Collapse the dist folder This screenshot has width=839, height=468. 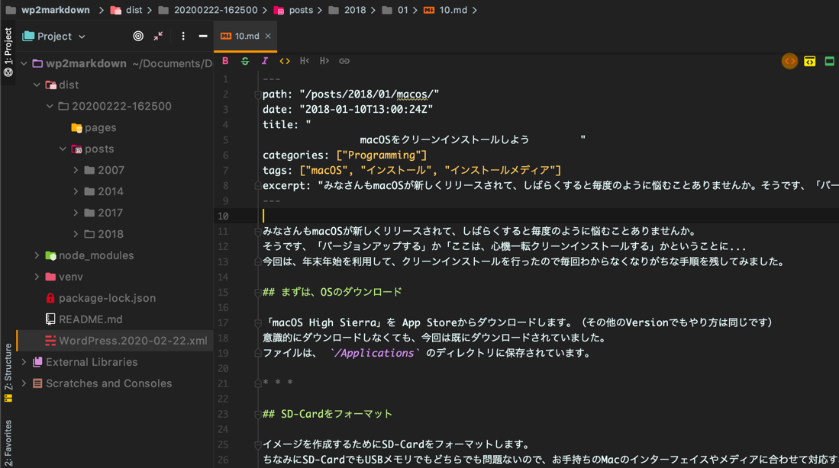point(37,85)
